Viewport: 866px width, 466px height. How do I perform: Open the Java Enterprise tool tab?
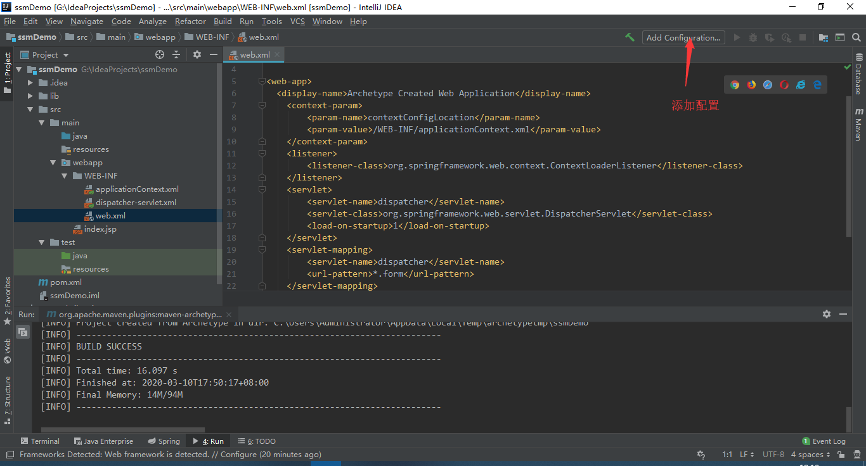pos(103,441)
